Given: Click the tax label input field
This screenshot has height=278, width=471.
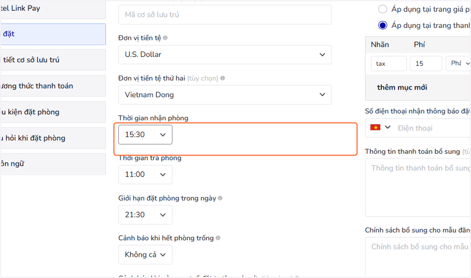Looking at the screenshot, I should (x=389, y=64).
